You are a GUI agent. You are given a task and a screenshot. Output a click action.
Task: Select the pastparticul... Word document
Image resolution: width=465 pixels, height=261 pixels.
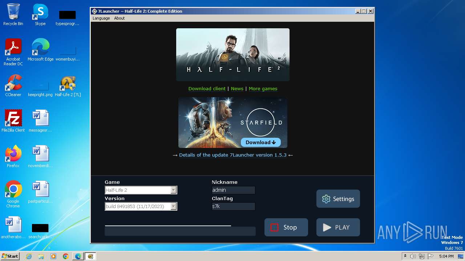[40, 192]
